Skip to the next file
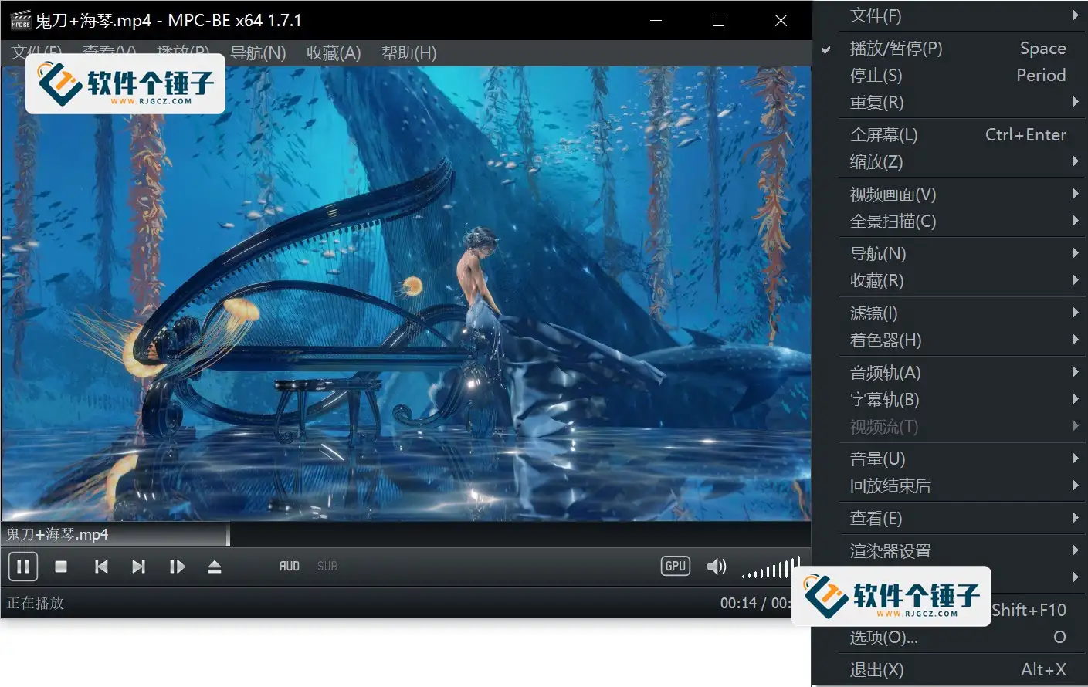1088x687 pixels. [x=138, y=567]
